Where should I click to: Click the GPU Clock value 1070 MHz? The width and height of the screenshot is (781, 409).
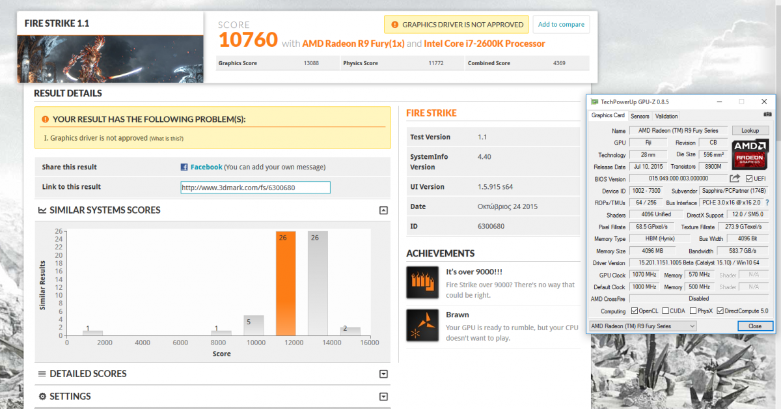(x=645, y=275)
